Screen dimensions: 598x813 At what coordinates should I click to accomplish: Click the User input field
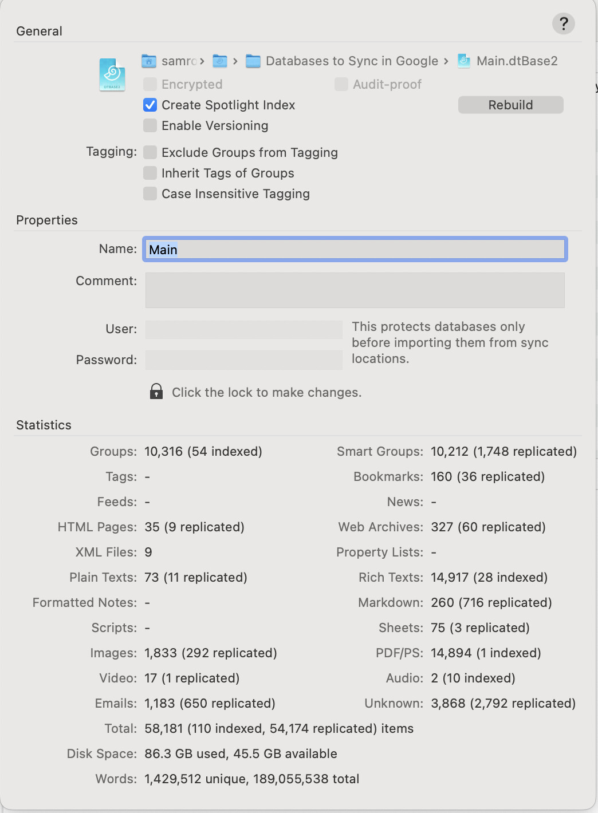coord(244,329)
